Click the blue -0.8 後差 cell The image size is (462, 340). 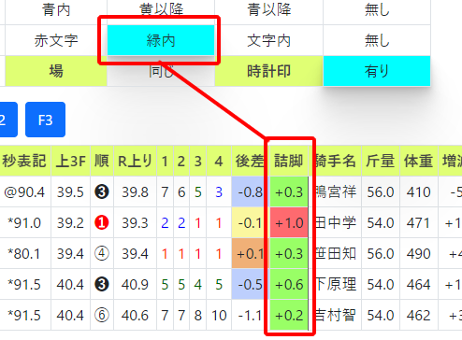250,192
